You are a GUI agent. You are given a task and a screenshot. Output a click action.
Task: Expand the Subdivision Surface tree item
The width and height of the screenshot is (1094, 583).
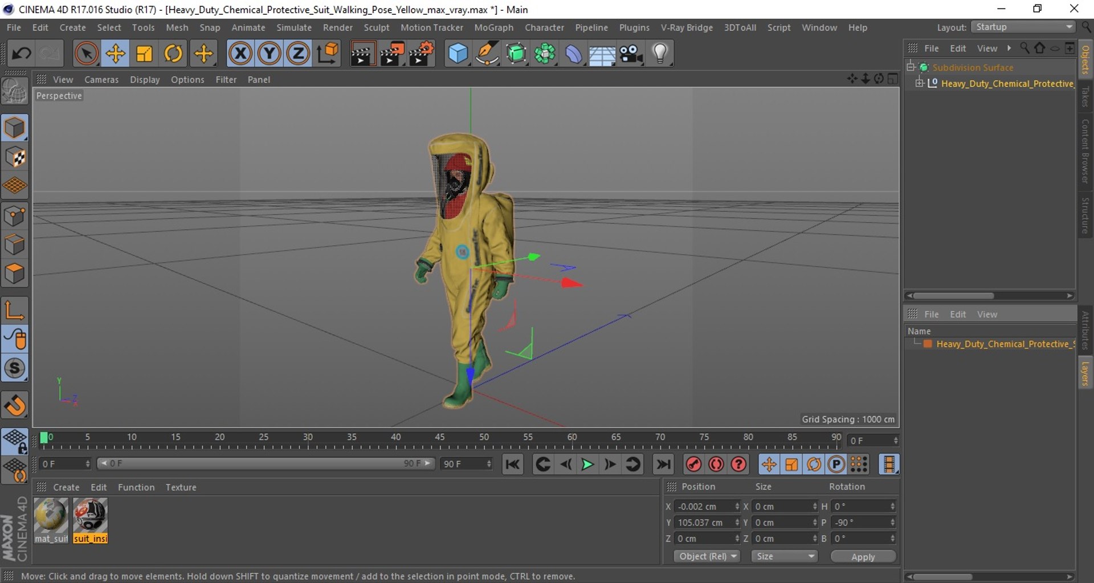tap(911, 67)
